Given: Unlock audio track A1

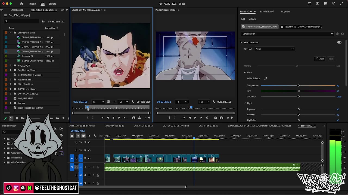Looking at the screenshot, I should (76, 167).
